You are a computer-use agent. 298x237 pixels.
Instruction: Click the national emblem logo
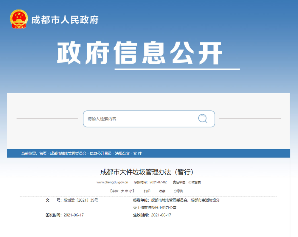click(18, 19)
